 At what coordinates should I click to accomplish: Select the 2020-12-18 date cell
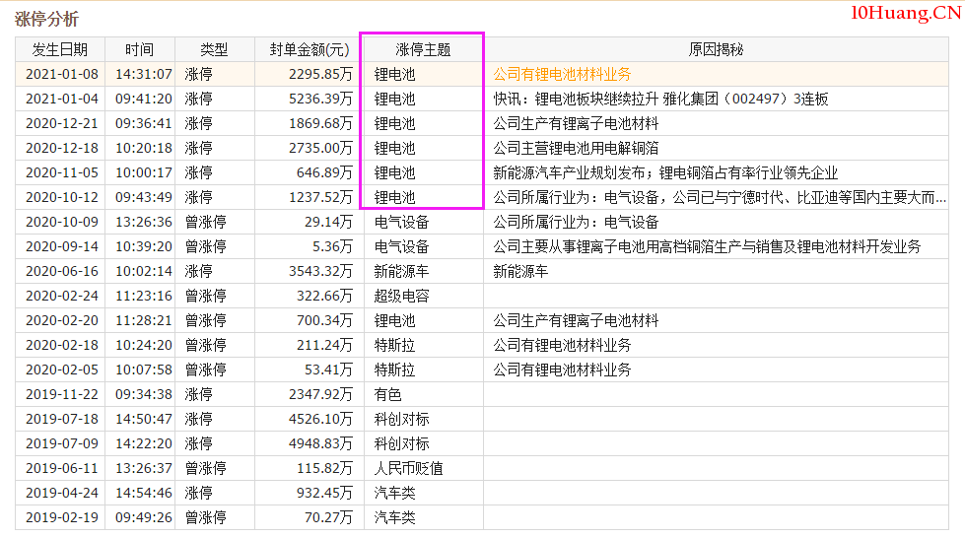coord(61,149)
